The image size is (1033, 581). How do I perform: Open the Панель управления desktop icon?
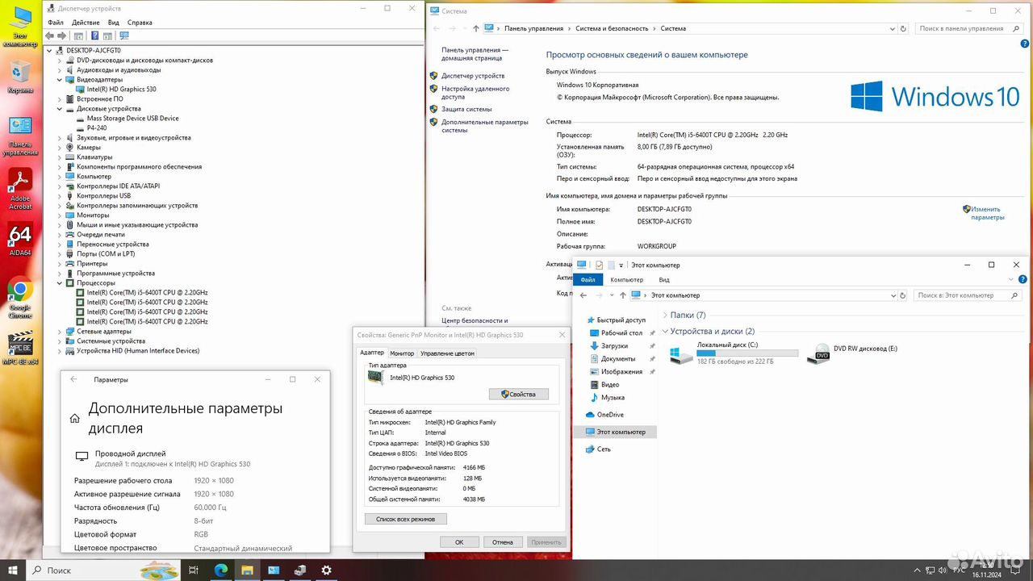[20, 136]
